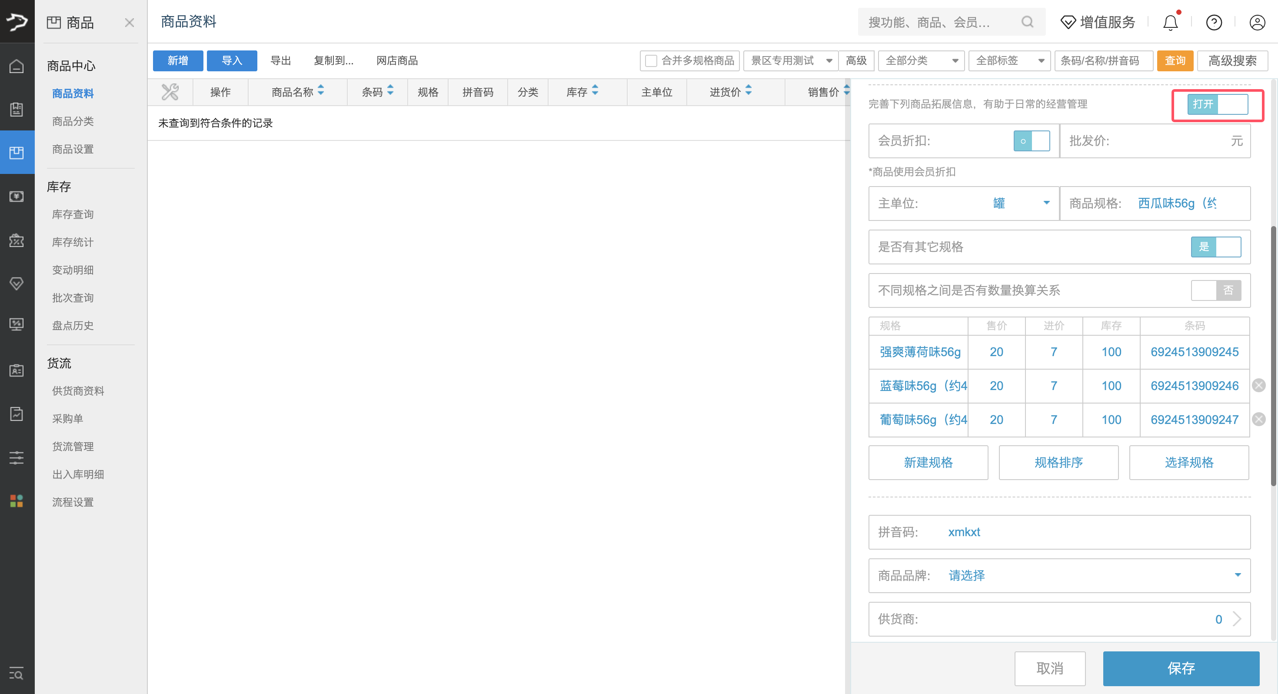Image resolution: width=1278 pixels, height=694 pixels.
Task: Click the 拼音码 xmkxt input field
Action: tap(1060, 532)
